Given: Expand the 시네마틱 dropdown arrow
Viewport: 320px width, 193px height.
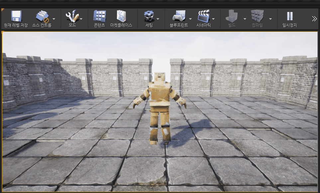Looking at the screenshot, I should (x=213, y=19).
